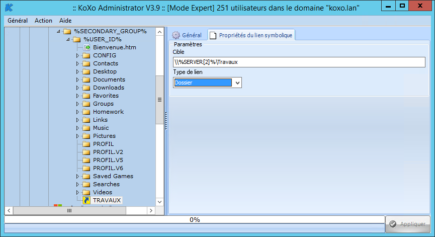
Task: Expand the Videos folder node
Action: tap(77, 192)
